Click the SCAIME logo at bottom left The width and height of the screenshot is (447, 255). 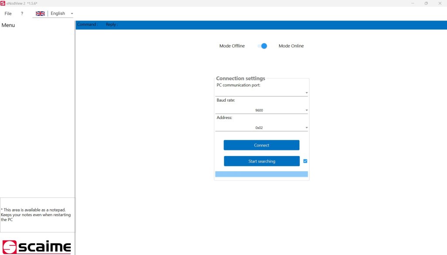37,246
